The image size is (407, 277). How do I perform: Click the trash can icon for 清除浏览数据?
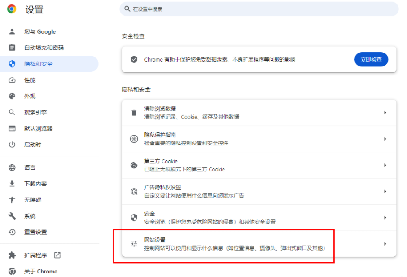(134, 113)
